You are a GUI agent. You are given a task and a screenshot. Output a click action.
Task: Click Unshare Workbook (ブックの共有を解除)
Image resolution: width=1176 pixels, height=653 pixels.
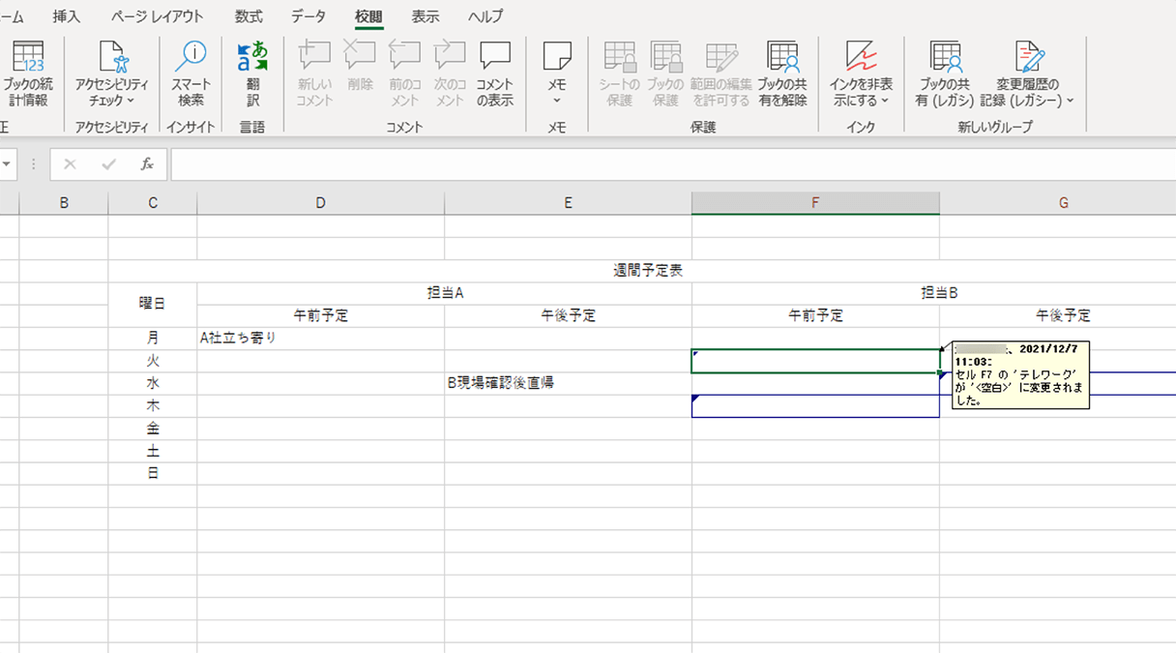point(782,74)
